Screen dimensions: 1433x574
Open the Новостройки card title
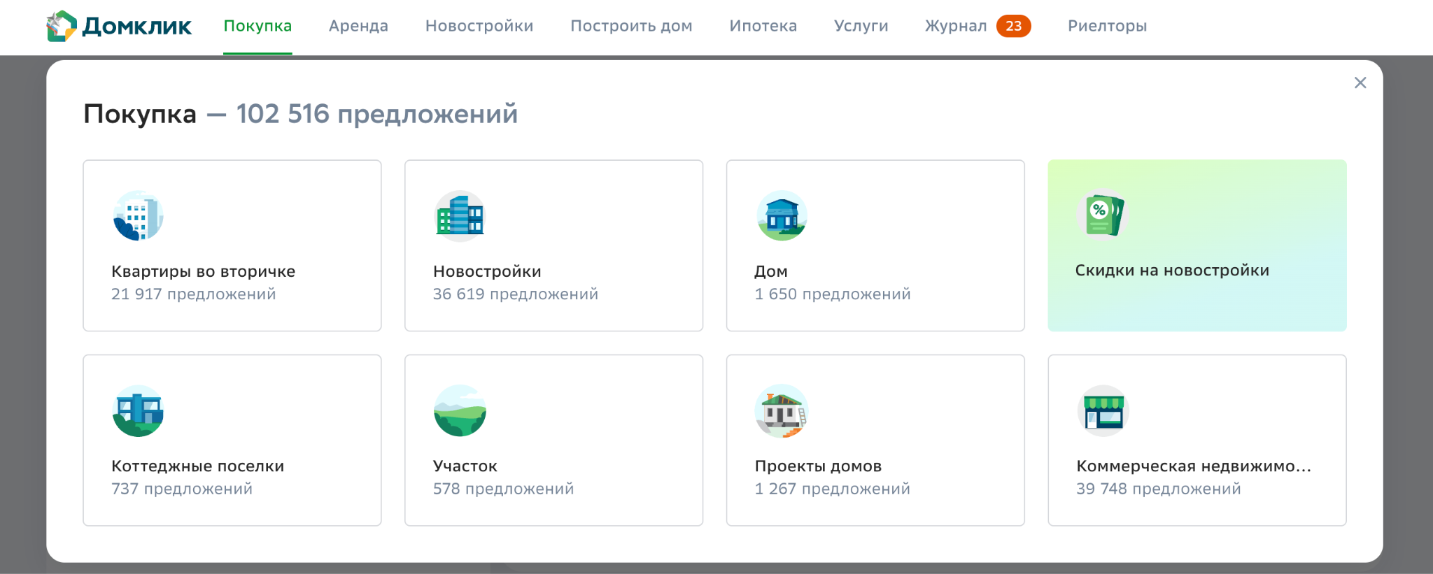(487, 271)
